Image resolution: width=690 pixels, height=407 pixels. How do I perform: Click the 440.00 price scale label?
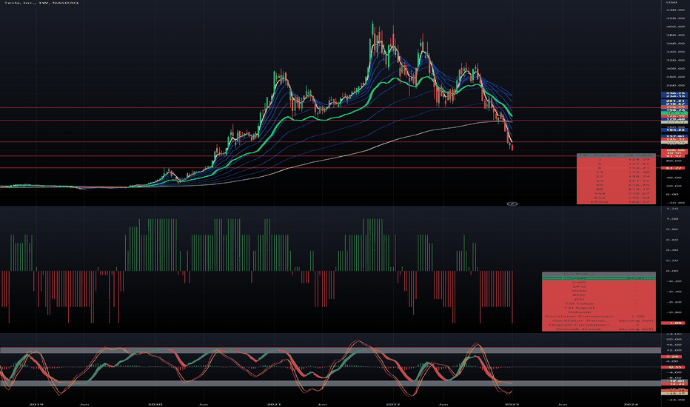pyautogui.click(x=674, y=10)
